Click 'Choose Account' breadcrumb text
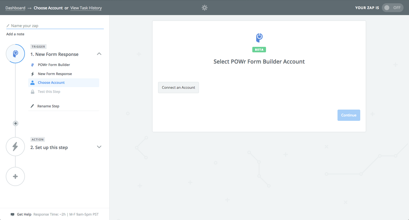 pos(48,8)
